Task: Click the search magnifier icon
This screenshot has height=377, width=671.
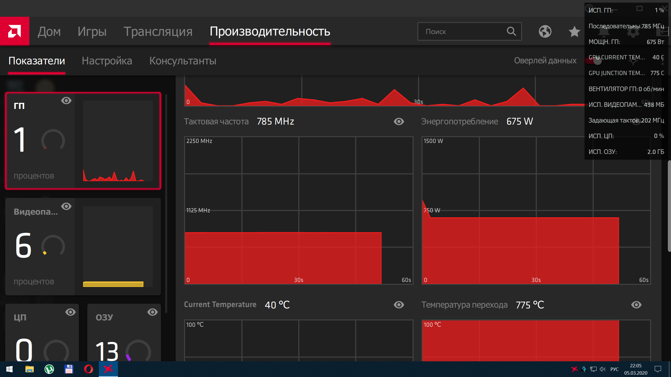Action: pos(511,31)
